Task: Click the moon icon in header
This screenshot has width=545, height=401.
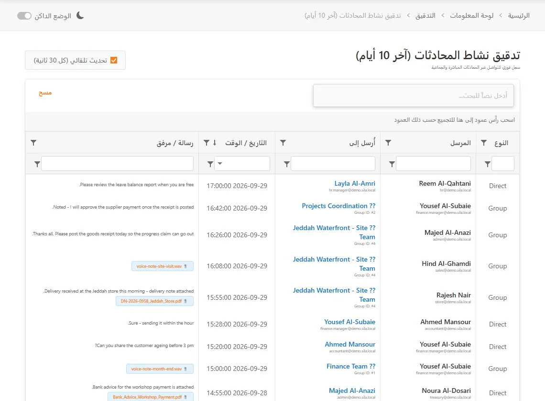Action: point(80,16)
